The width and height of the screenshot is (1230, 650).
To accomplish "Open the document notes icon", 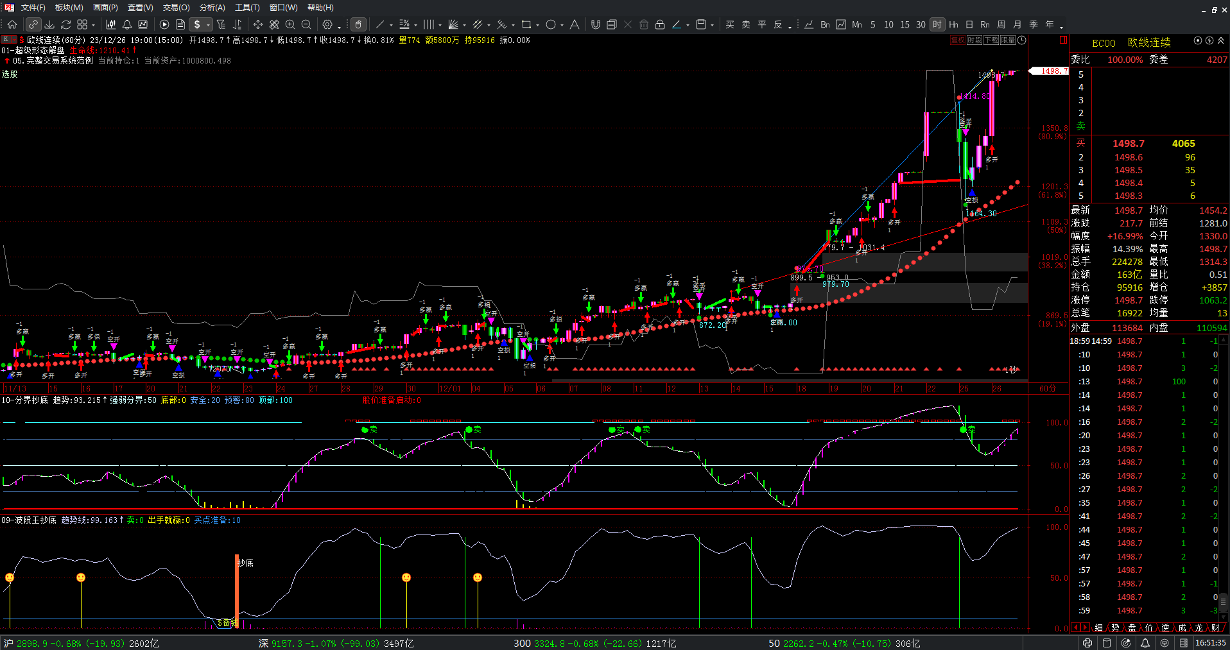I will click(x=180, y=24).
